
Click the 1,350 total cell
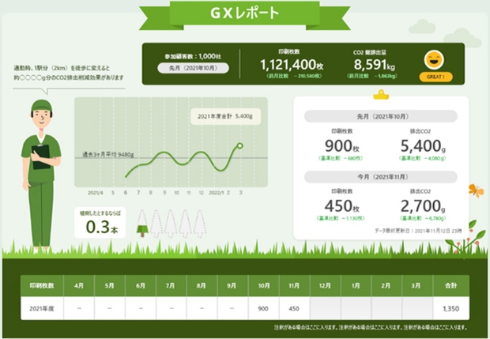(451, 308)
